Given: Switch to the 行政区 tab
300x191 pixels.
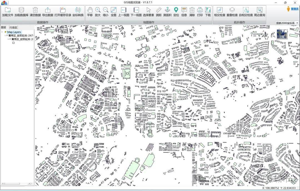Looking at the screenshot, I should 13,27.
